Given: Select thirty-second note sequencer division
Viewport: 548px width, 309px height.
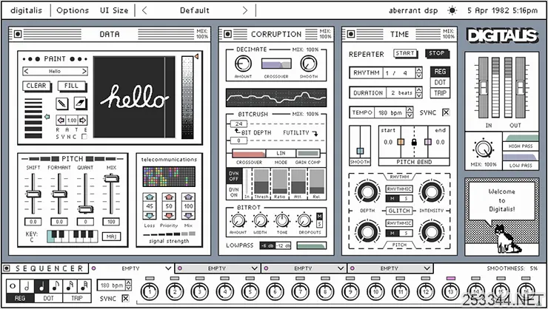Looking at the screenshot, I should point(84,286).
